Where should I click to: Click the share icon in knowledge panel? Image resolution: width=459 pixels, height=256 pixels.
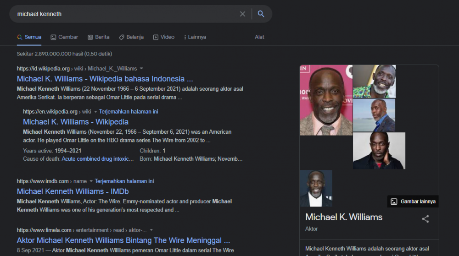[425, 219]
